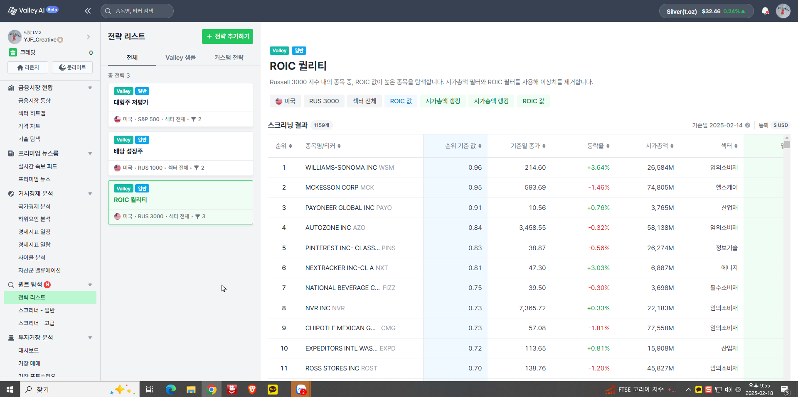
Task: Sort table by 순위 column sort icon
Action: coord(290,146)
